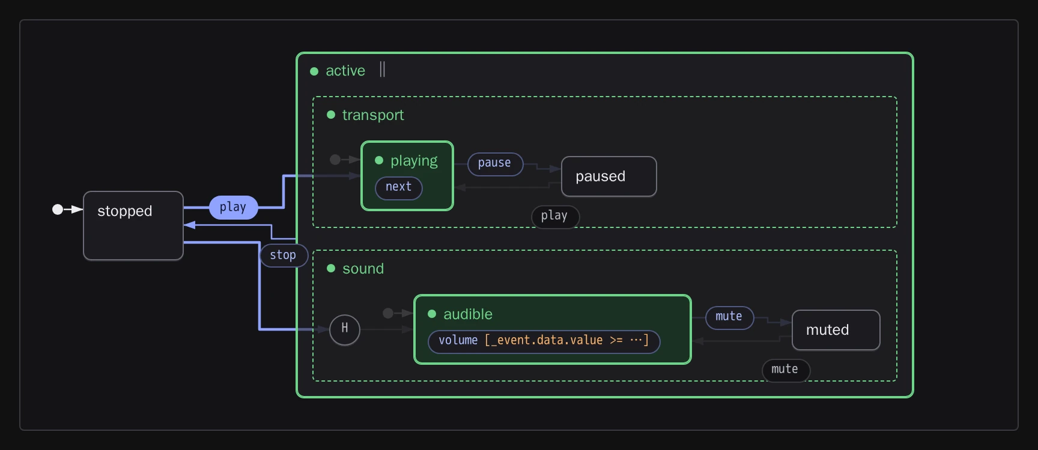Select the active state title
Screen dimensions: 1038x450
[x=345, y=71]
